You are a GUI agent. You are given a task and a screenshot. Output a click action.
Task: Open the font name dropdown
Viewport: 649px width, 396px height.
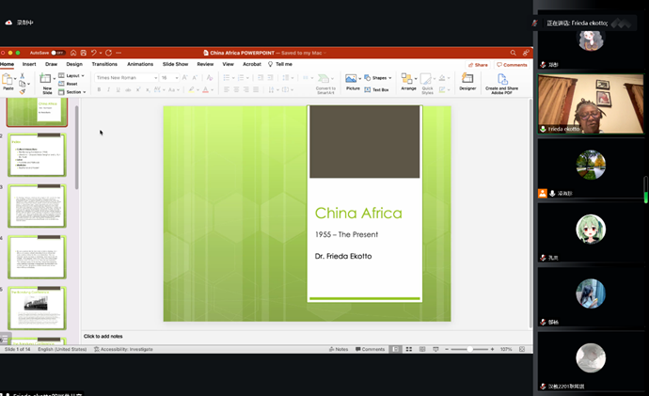[124, 77]
